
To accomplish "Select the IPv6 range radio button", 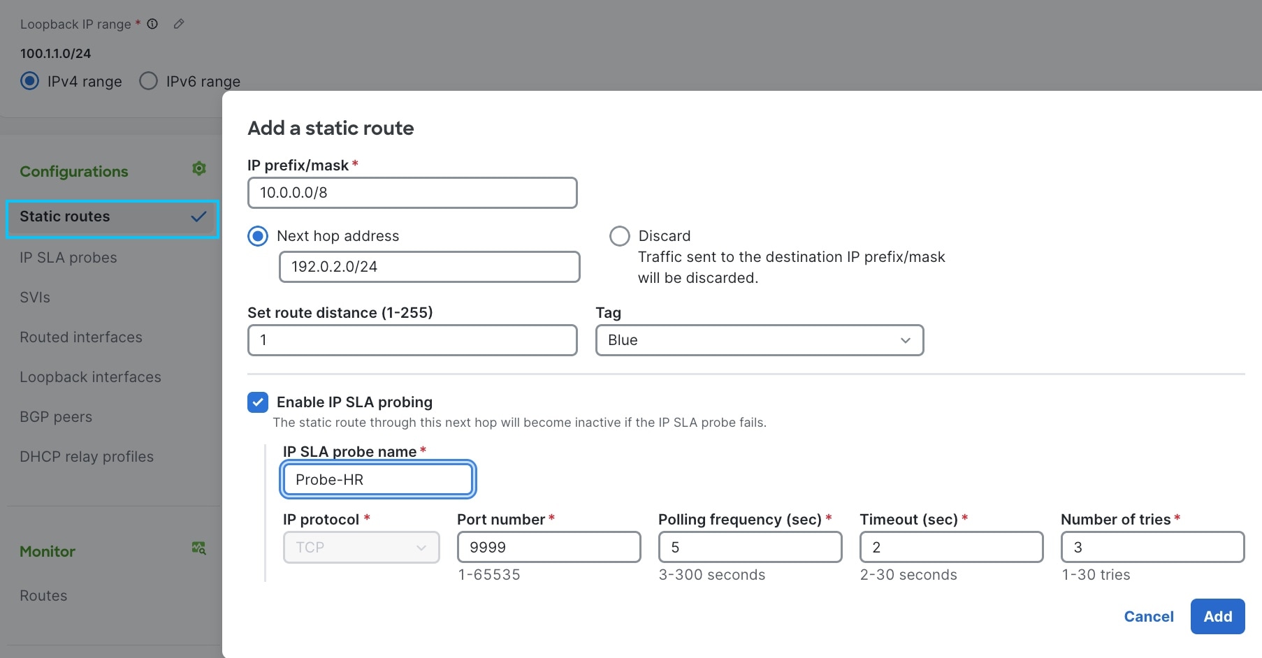I will click(148, 80).
